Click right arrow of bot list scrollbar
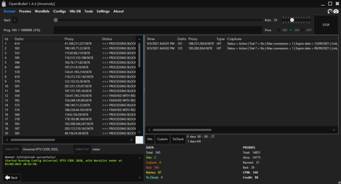This screenshot has width=341, height=184. [x=131, y=140]
